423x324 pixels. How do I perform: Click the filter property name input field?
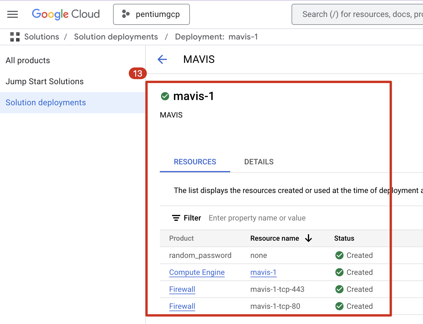pyautogui.click(x=257, y=218)
